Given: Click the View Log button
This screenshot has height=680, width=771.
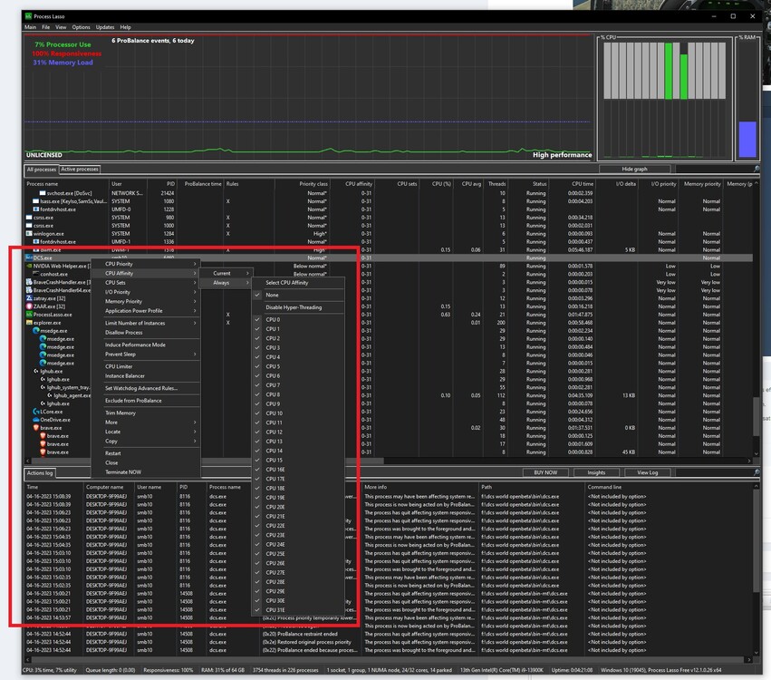Looking at the screenshot, I should point(647,472).
